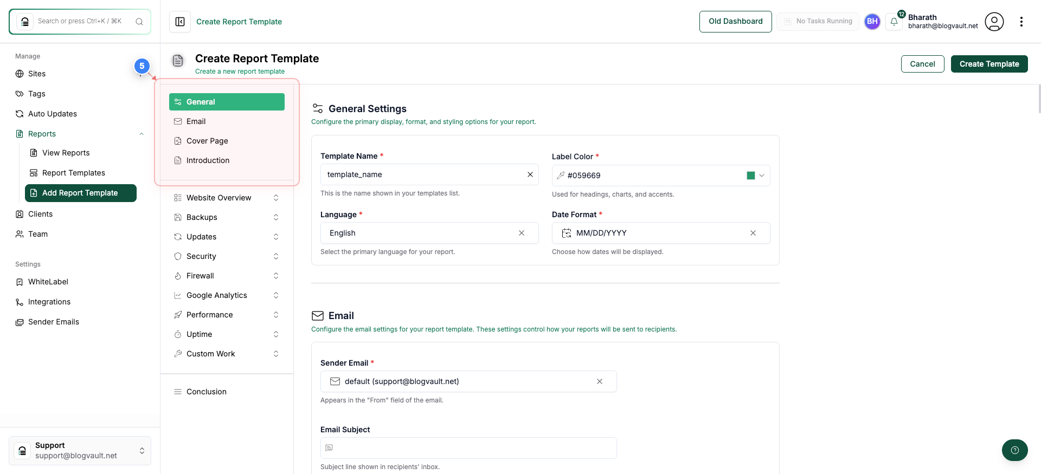Focus the Email Subject input field
Image resolution: width=1041 pixels, height=474 pixels.
[468, 448]
